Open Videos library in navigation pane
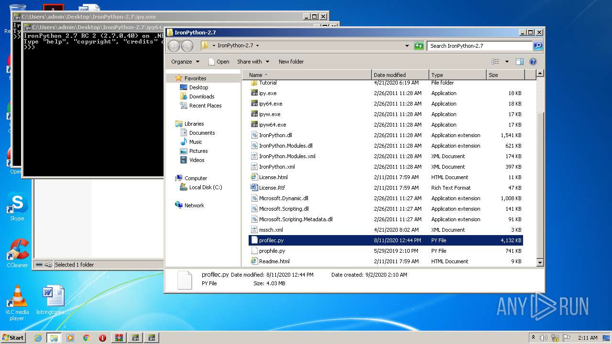Image resolution: width=612 pixels, height=344 pixels. click(197, 160)
